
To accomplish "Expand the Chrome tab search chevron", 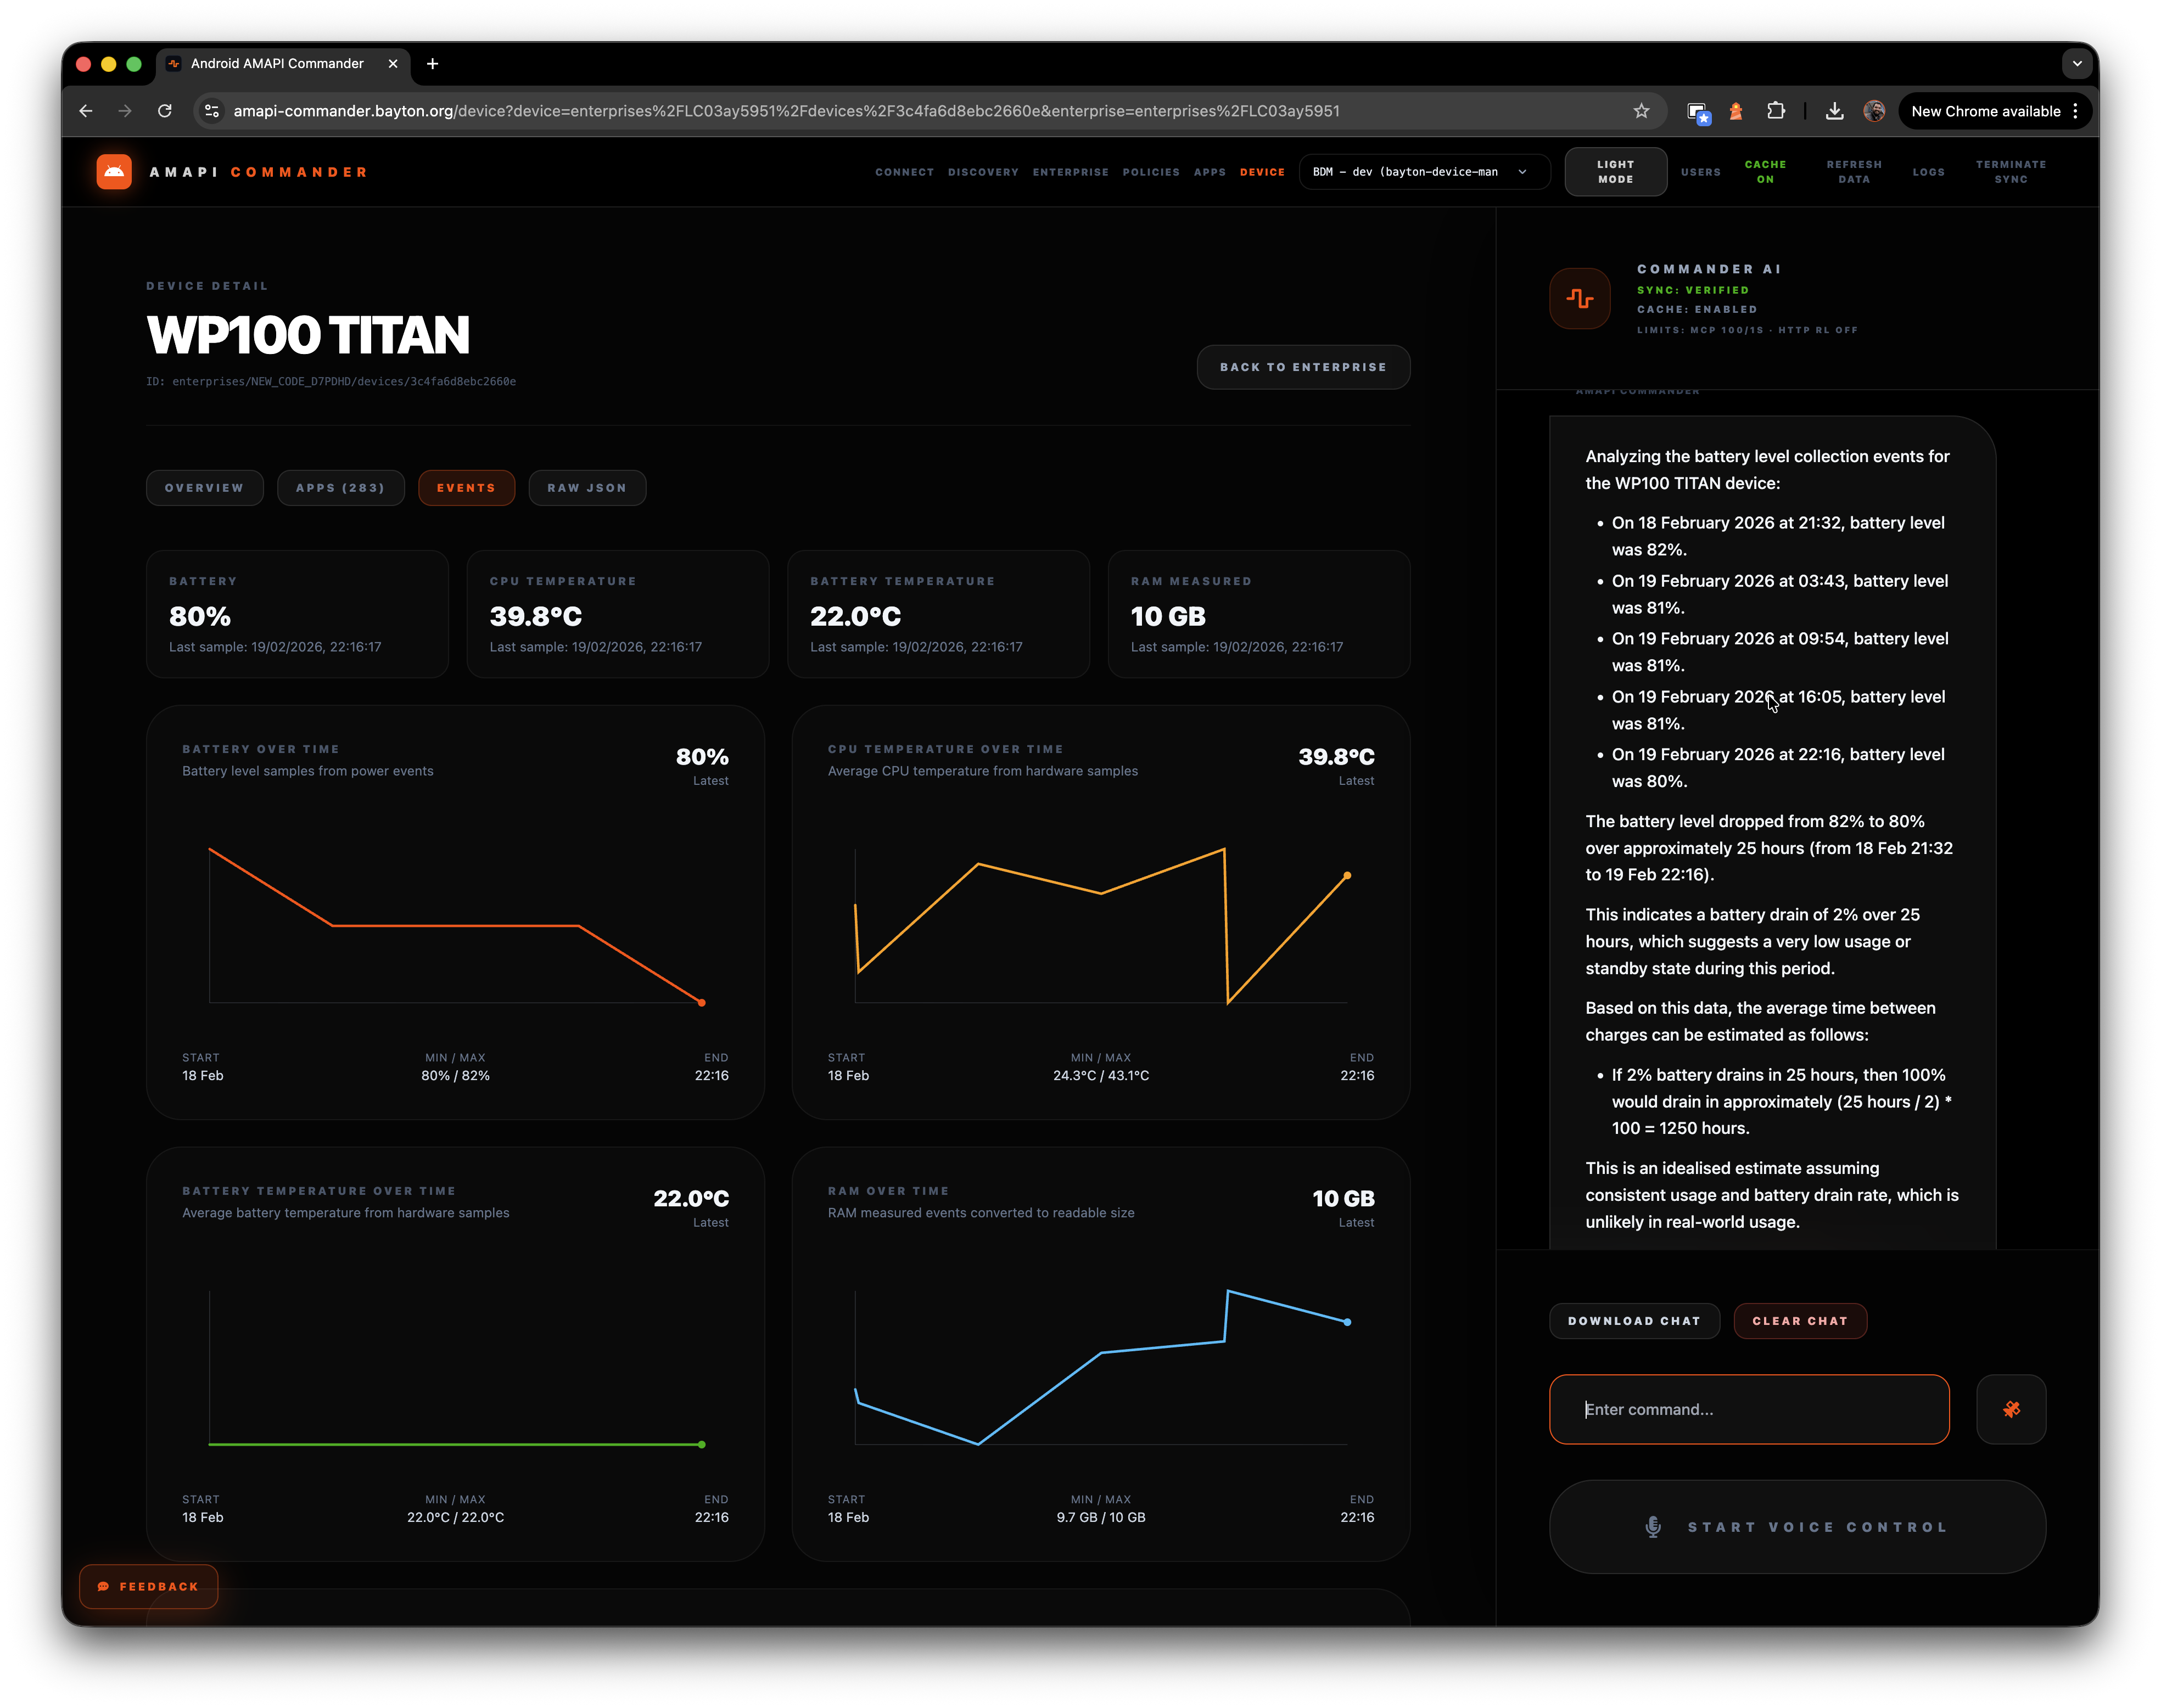I will click(x=2077, y=64).
